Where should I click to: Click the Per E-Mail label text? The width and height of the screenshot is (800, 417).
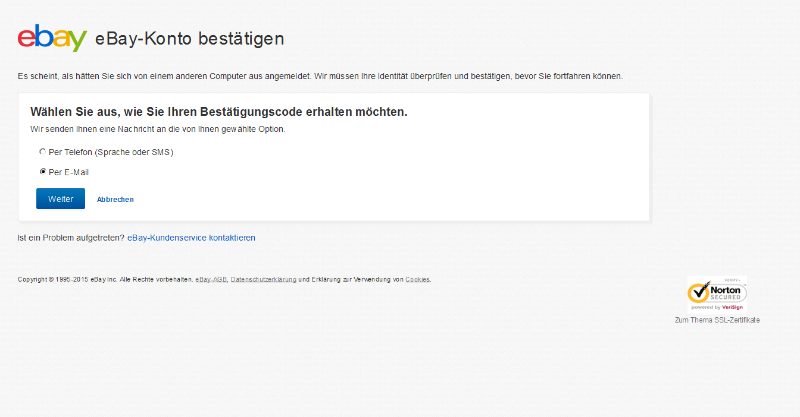click(x=69, y=172)
